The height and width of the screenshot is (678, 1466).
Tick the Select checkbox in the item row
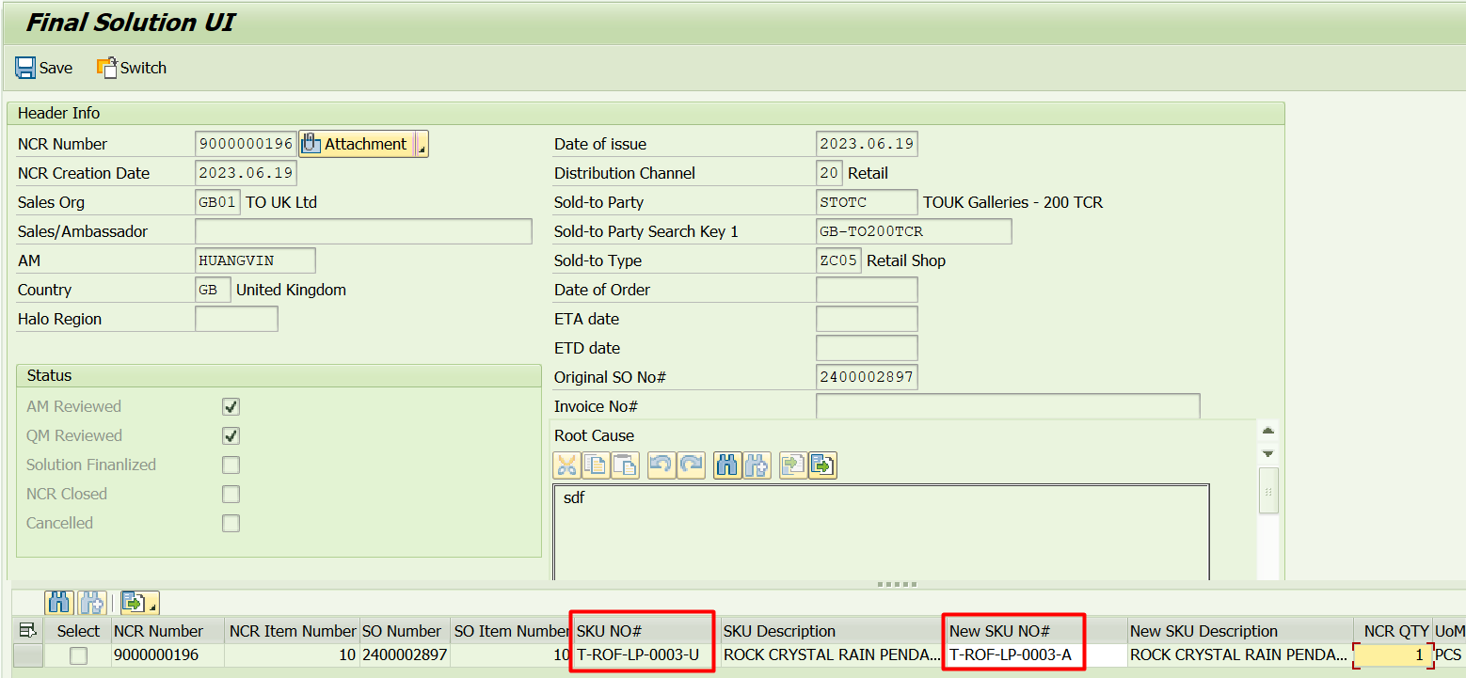coord(79,655)
